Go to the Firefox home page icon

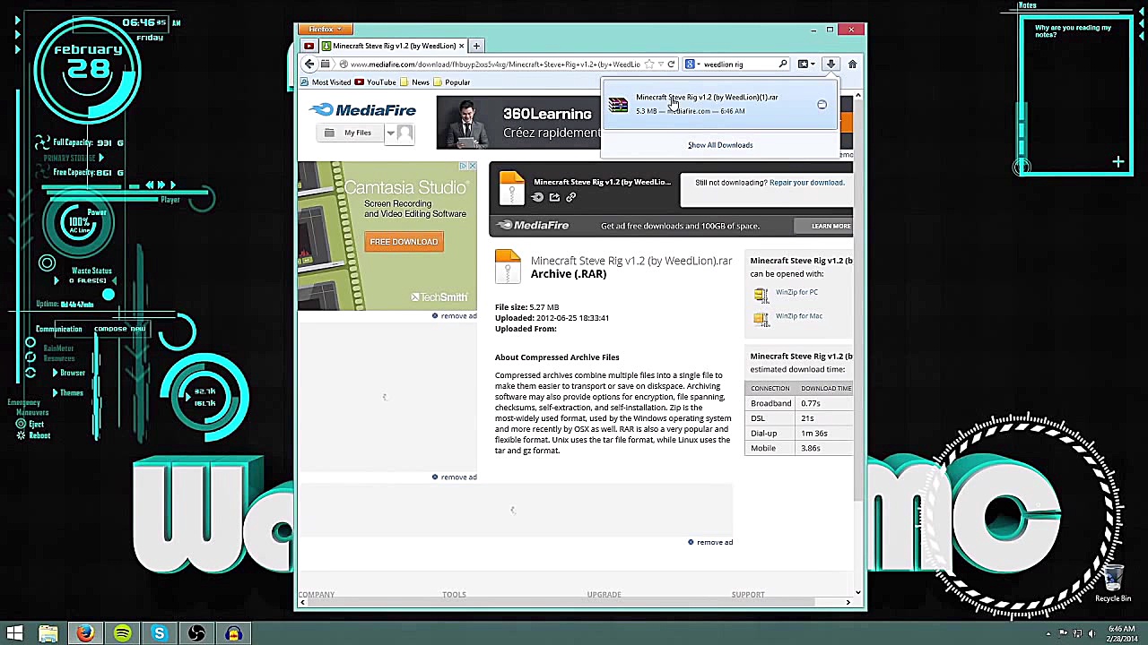point(852,64)
